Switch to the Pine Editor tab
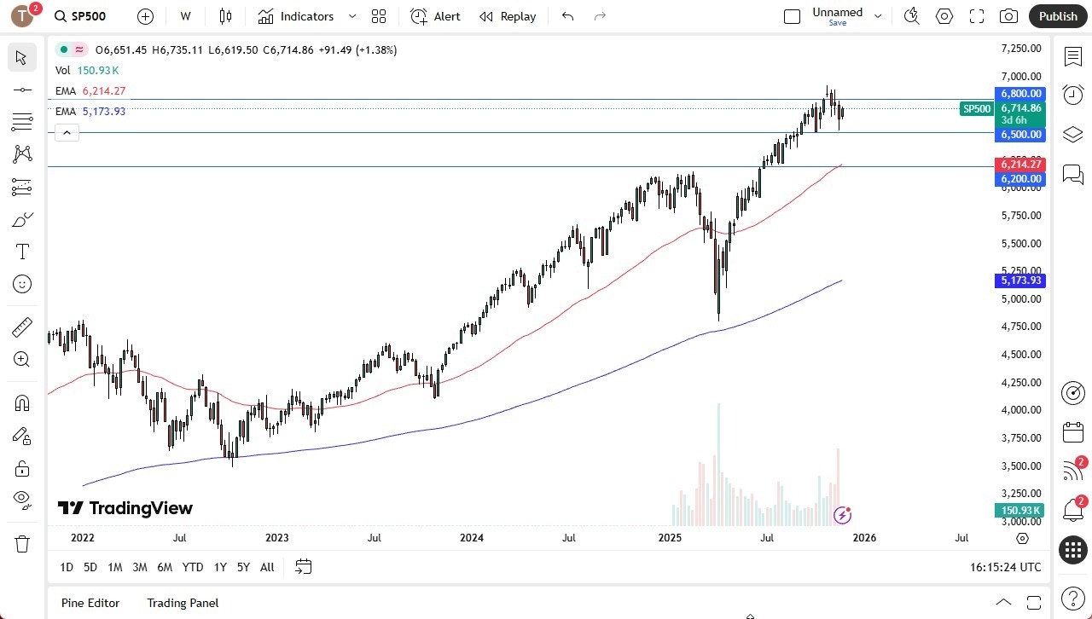This screenshot has height=619, width=1092. pyautogui.click(x=90, y=603)
